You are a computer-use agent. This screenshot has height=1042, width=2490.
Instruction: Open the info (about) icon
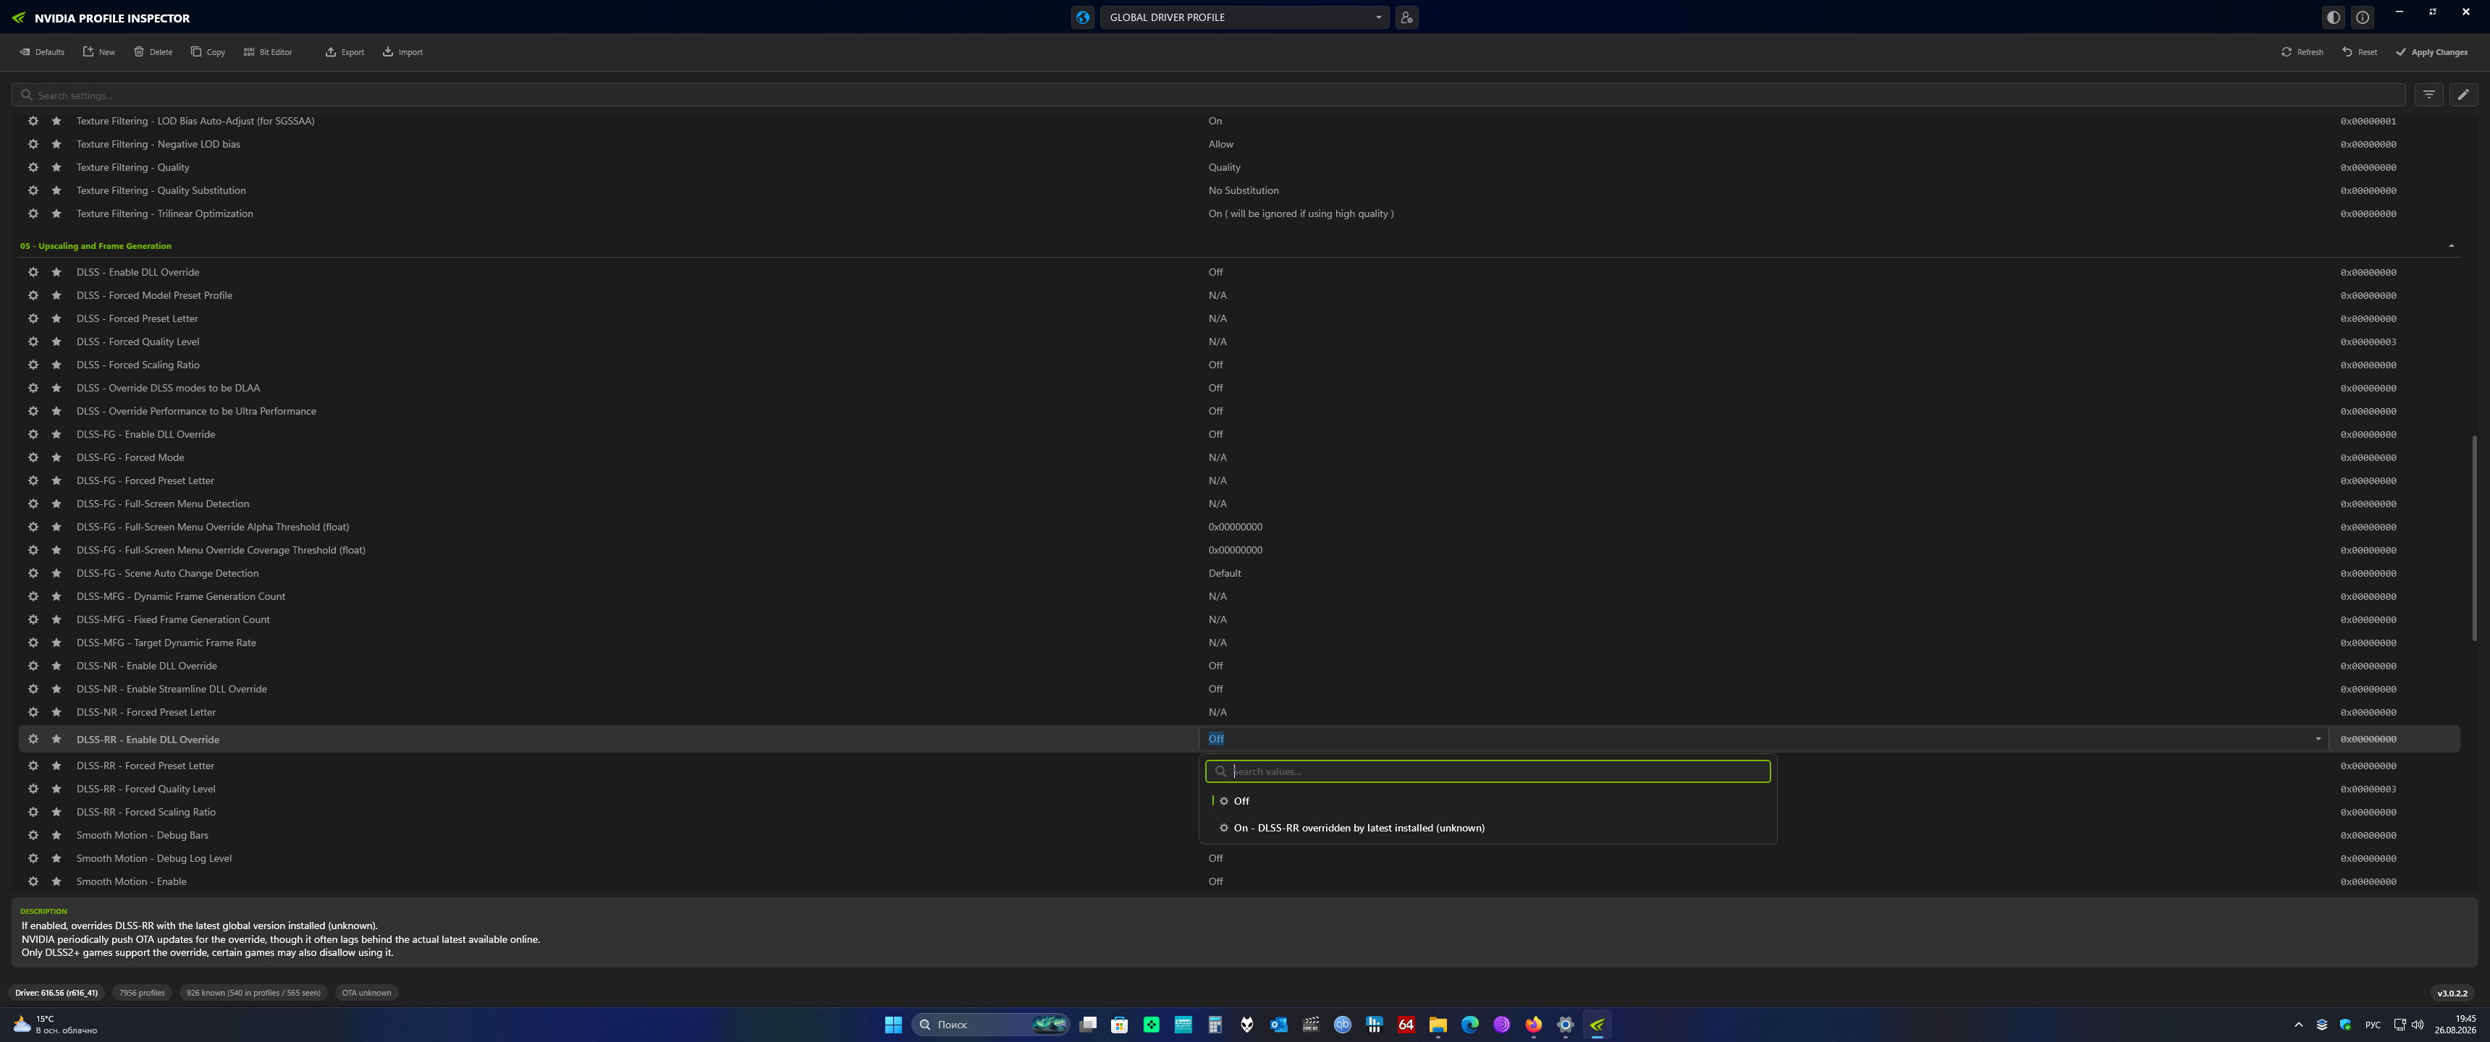click(x=2363, y=17)
